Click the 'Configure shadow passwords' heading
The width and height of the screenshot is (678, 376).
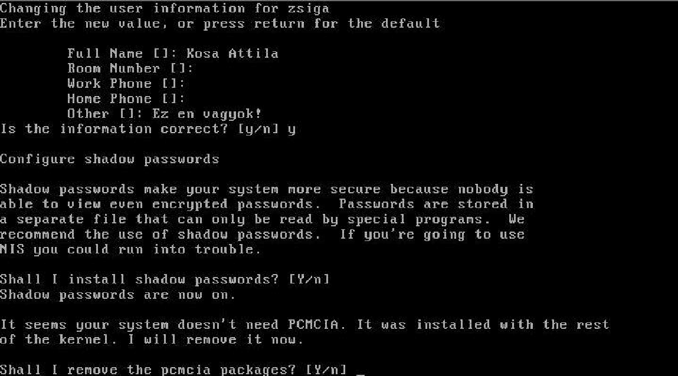point(109,159)
